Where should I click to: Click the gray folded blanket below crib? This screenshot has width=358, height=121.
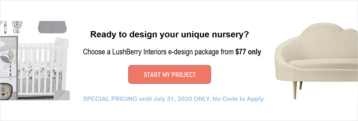[x=62, y=95]
